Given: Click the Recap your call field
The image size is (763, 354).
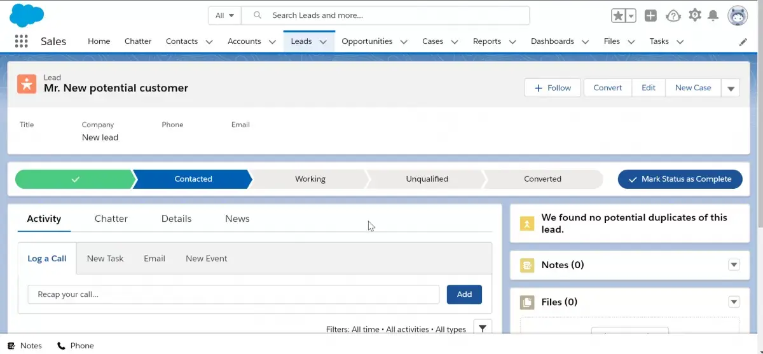Looking at the screenshot, I should [x=233, y=294].
